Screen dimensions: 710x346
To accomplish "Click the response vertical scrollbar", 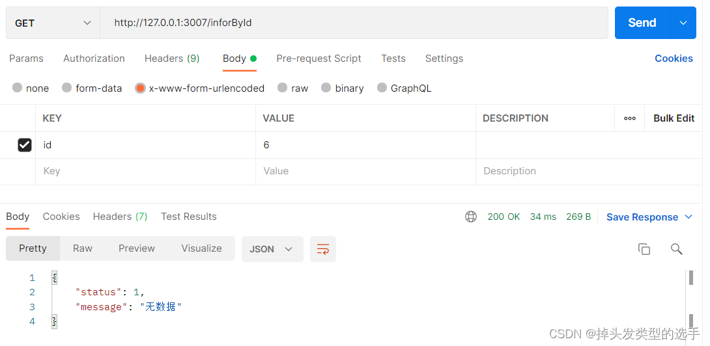I will (691, 299).
